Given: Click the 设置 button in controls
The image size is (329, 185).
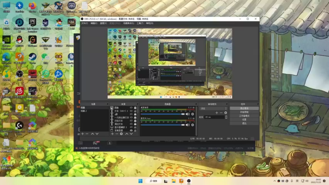Looking at the screenshot, I should click(x=244, y=120).
